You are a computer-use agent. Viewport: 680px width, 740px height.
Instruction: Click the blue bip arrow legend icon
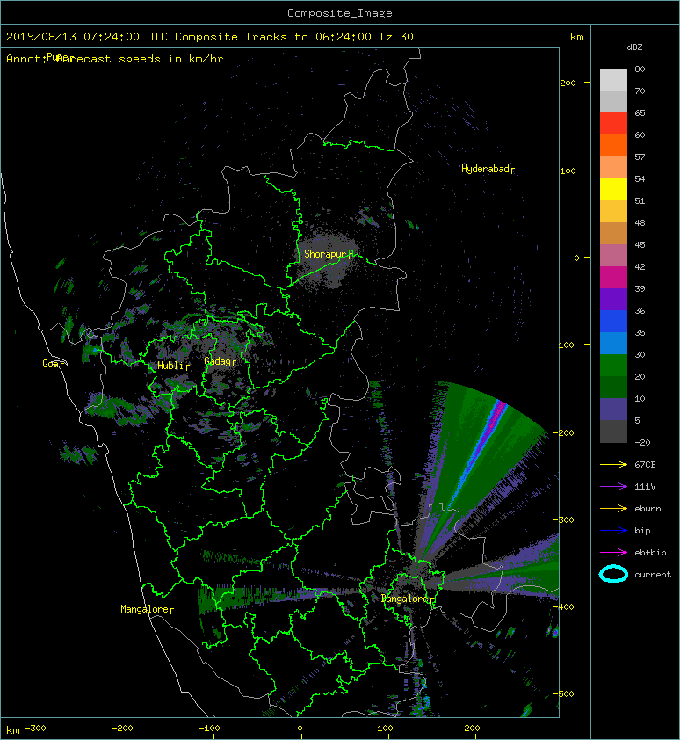point(613,531)
